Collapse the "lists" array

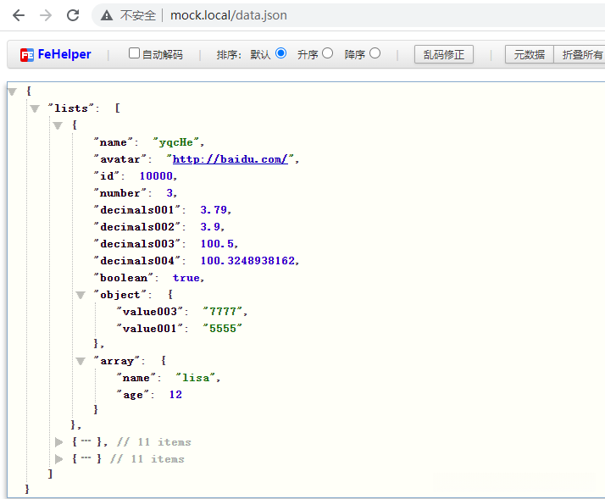(x=35, y=108)
